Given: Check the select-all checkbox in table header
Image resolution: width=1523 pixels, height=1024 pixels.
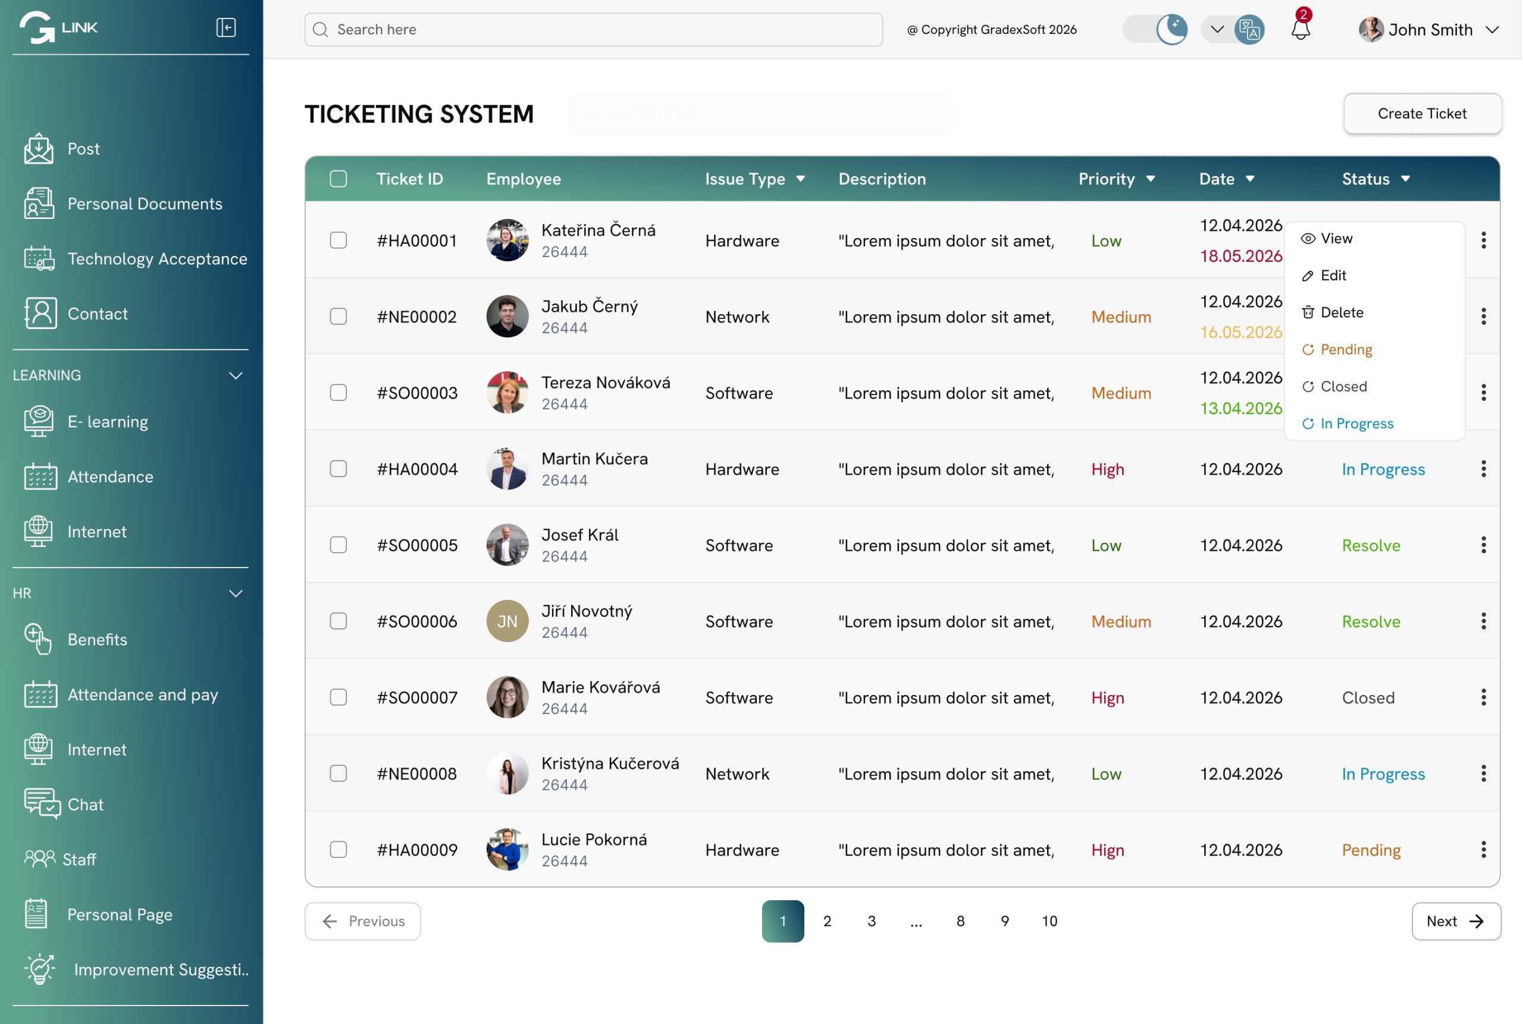Looking at the screenshot, I should click(339, 179).
